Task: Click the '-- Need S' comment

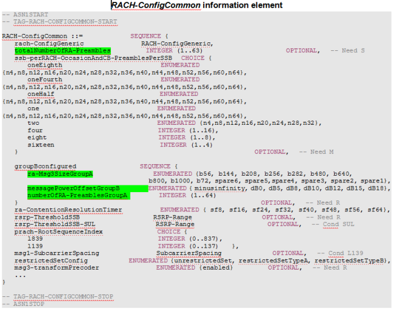Action: pyautogui.click(x=347, y=51)
